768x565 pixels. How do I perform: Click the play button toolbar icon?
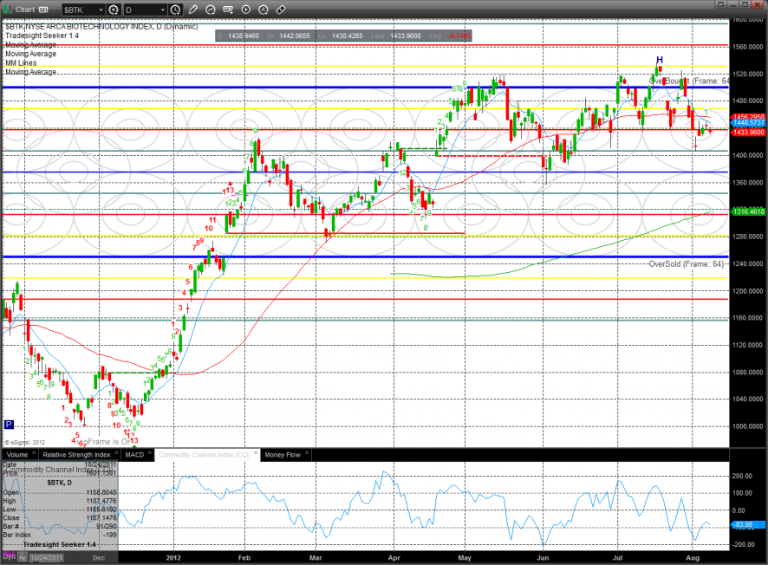coord(246,9)
